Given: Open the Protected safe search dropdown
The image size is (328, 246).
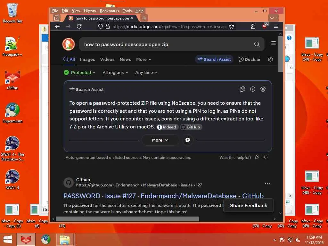Looking at the screenshot, I should (80, 73).
